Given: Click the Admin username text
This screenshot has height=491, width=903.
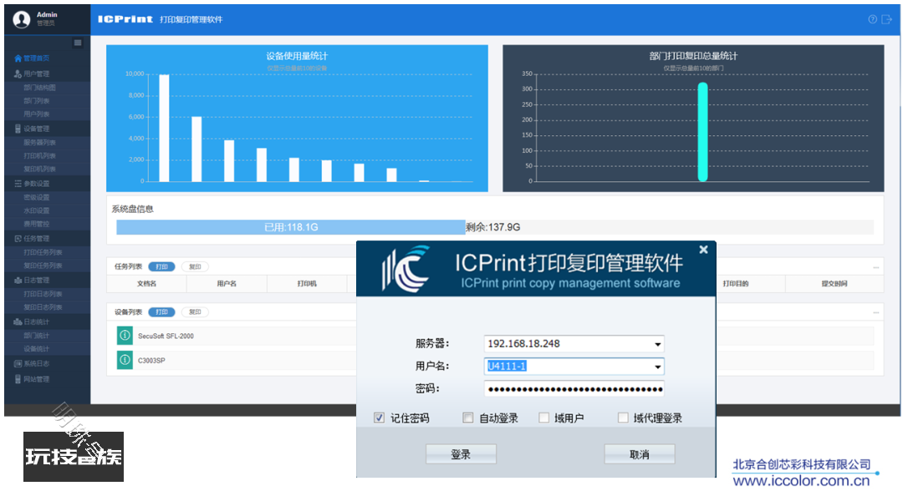Looking at the screenshot, I should coord(47,14).
